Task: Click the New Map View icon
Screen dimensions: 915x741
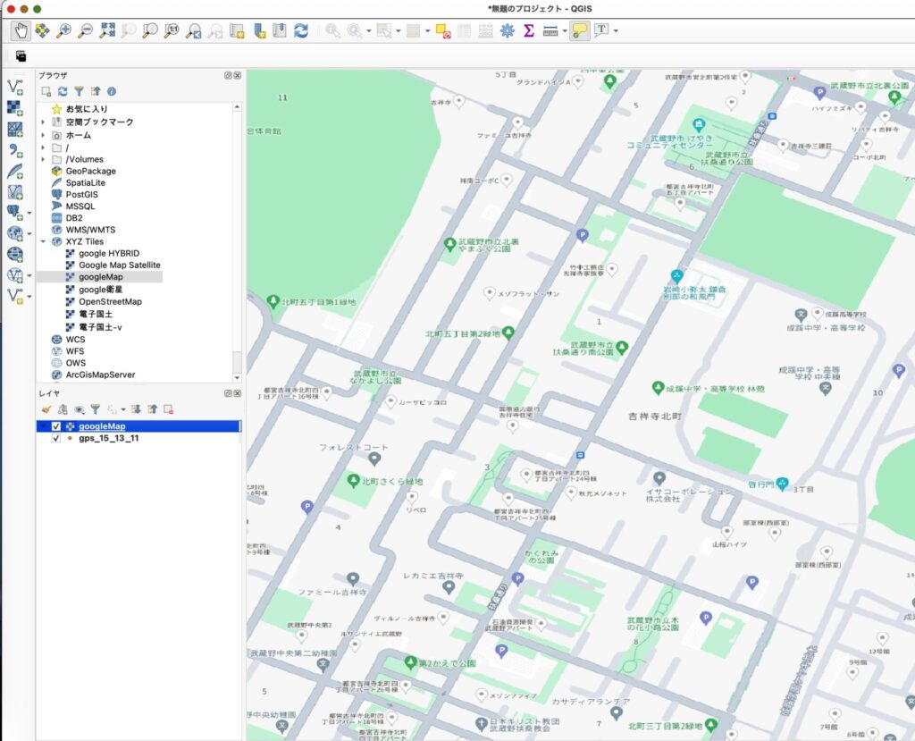Action: (237, 30)
